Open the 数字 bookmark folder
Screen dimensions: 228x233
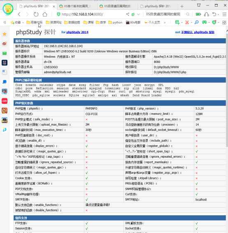pyautogui.click(x=101, y=23)
